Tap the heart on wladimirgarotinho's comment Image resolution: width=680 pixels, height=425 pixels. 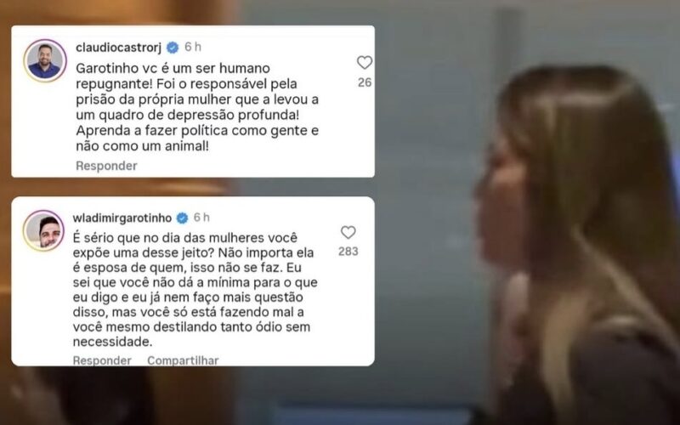tap(348, 232)
